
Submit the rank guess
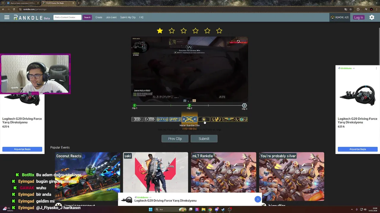click(x=204, y=139)
